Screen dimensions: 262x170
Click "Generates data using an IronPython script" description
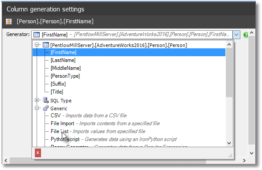131,139
